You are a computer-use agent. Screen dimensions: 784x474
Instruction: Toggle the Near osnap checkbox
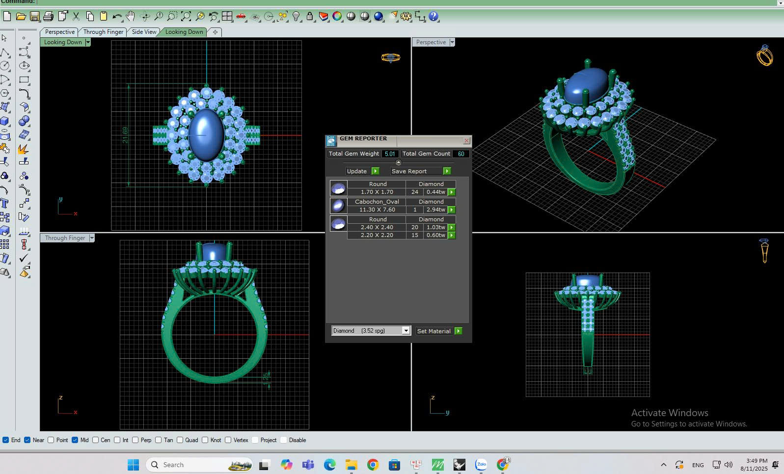[x=27, y=440]
